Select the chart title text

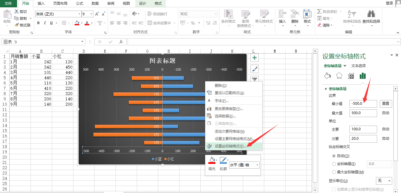point(162,61)
